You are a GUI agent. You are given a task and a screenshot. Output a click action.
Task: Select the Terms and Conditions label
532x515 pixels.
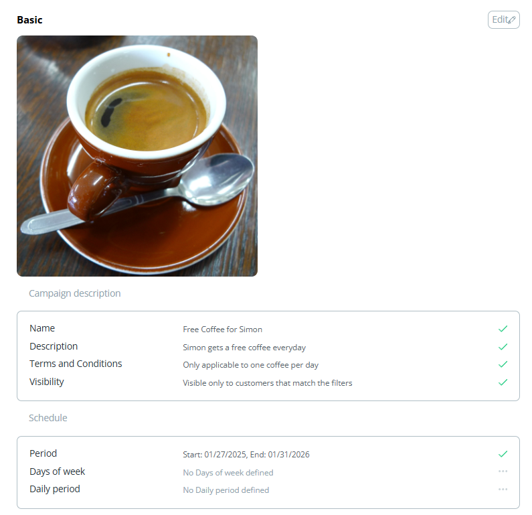[76, 364]
